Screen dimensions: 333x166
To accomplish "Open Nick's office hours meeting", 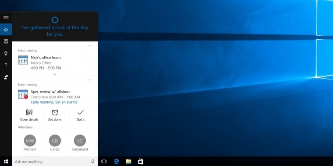I will pos(46,58).
